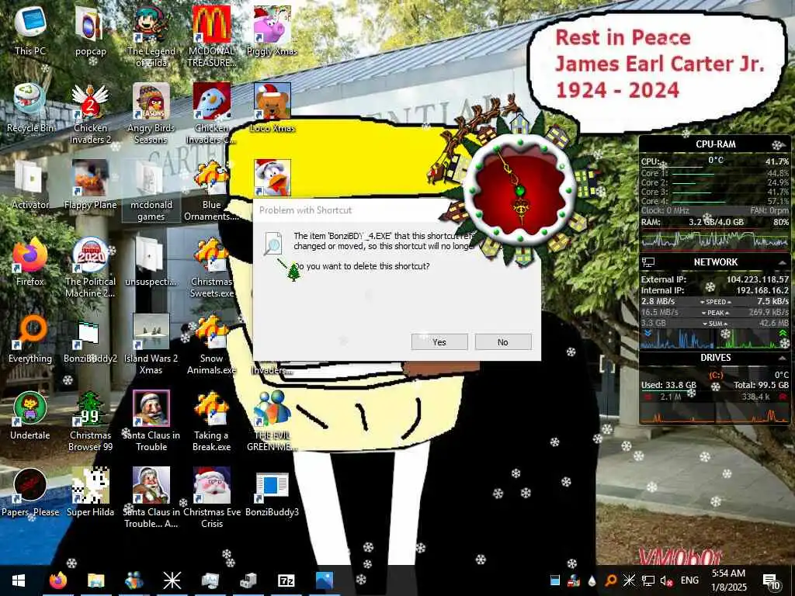Select the Chicken Invaders C... shortcut
Image resolution: width=795 pixels, height=596 pixels.
pos(211,113)
